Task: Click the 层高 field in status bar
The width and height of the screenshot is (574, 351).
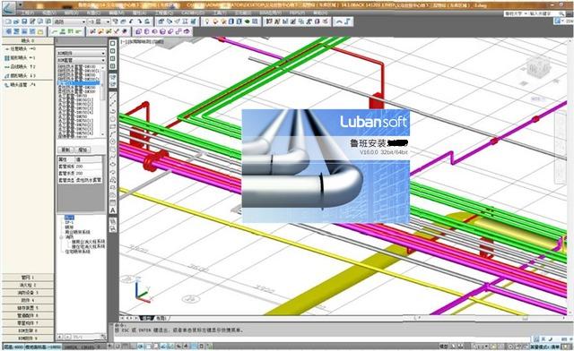Action: pyautogui.click(x=14, y=347)
